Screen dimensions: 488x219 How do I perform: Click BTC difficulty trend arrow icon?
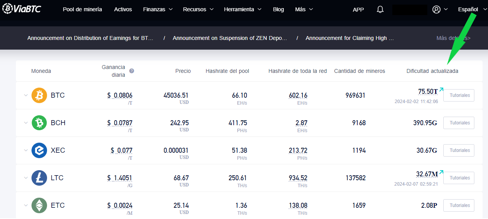point(441,90)
